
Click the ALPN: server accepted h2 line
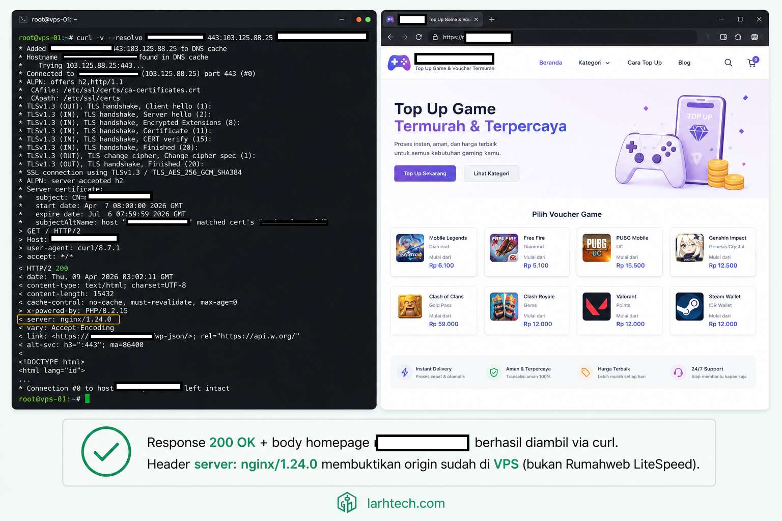tap(71, 181)
